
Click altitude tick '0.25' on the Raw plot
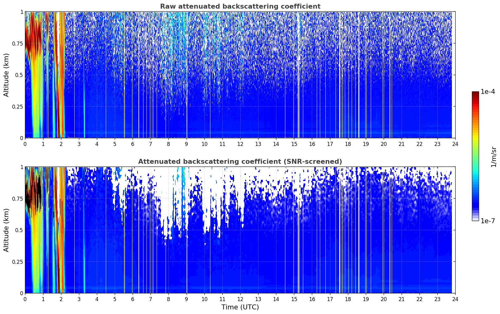coord(18,107)
